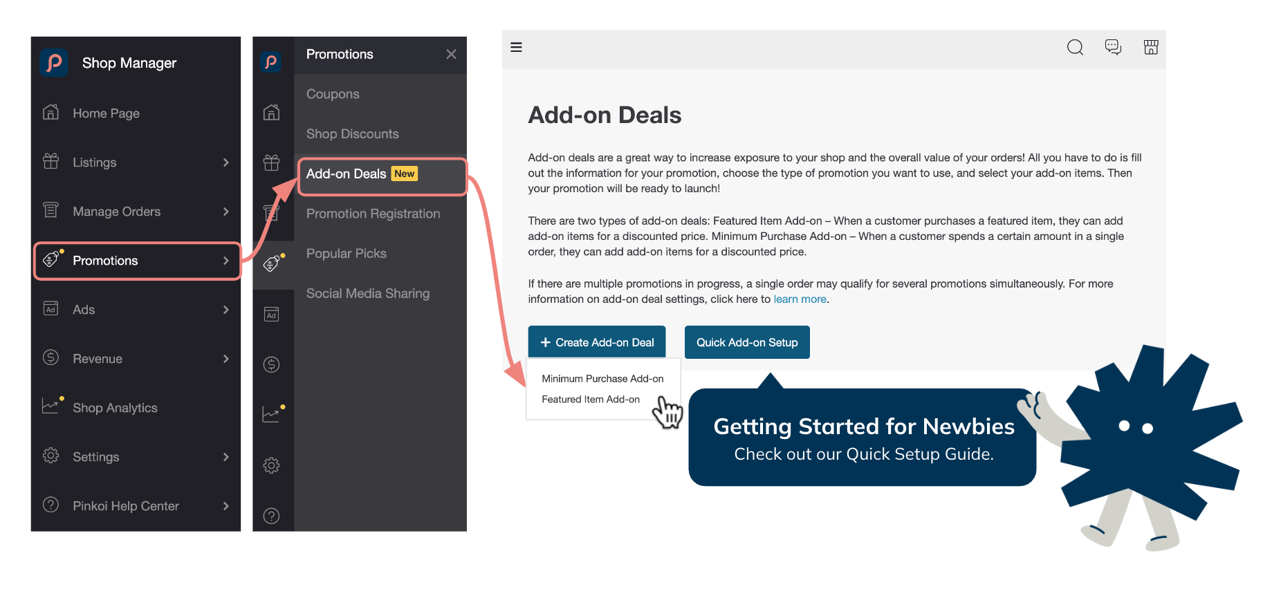Select Featured Item Add-on option

pyautogui.click(x=590, y=399)
